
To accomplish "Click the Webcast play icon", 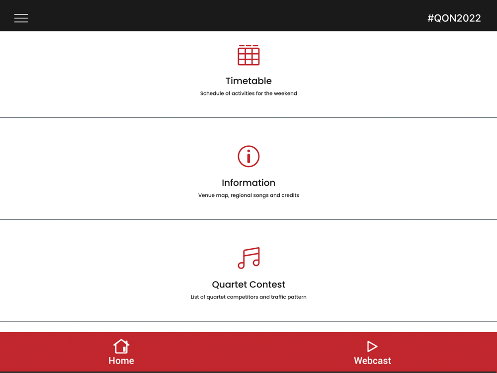I will click(x=372, y=346).
